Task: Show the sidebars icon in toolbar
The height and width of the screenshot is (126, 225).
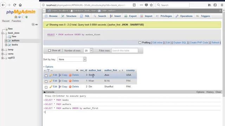Action: click(x=215, y=5)
